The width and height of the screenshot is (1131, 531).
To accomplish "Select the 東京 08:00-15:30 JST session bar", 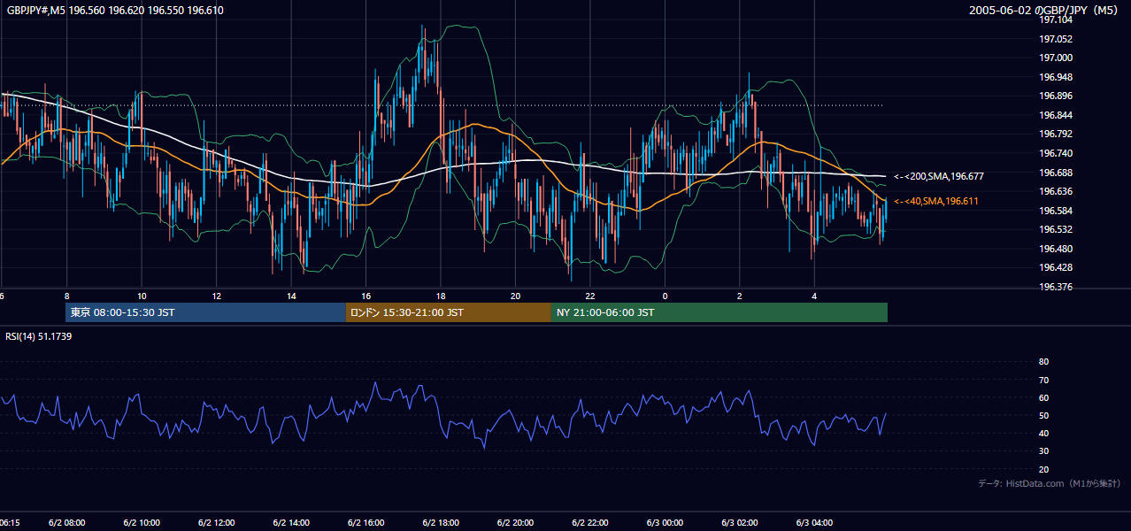I will 205,312.
